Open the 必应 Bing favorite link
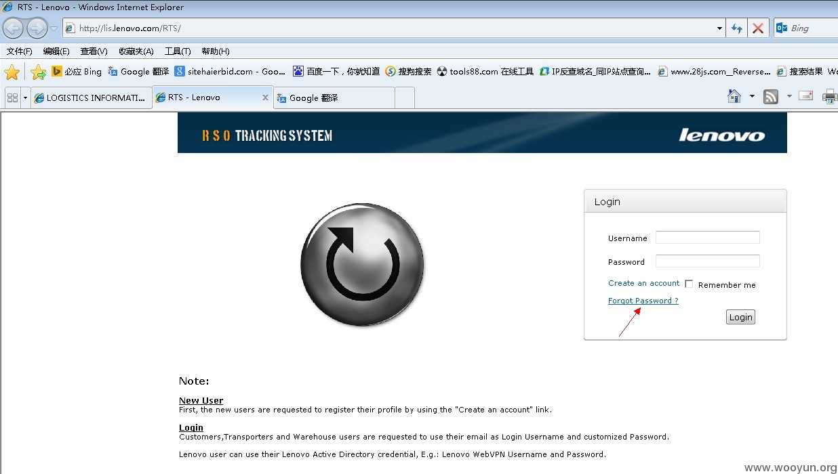838x474 pixels. pos(77,71)
